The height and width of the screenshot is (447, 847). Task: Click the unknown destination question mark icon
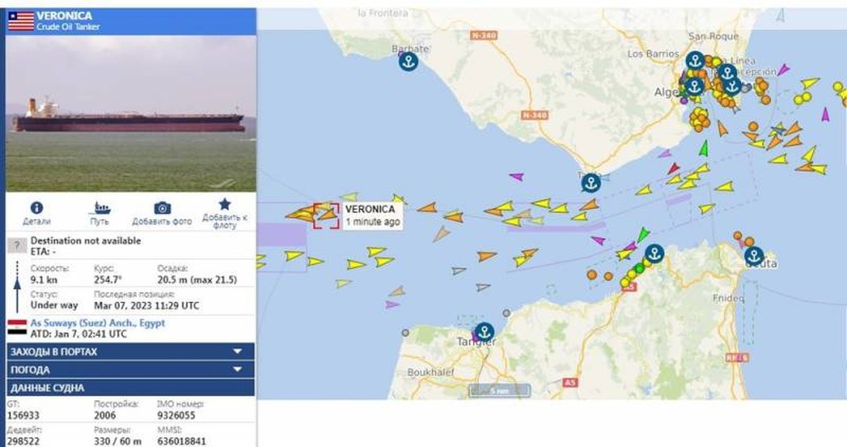(x=16, y=246)
